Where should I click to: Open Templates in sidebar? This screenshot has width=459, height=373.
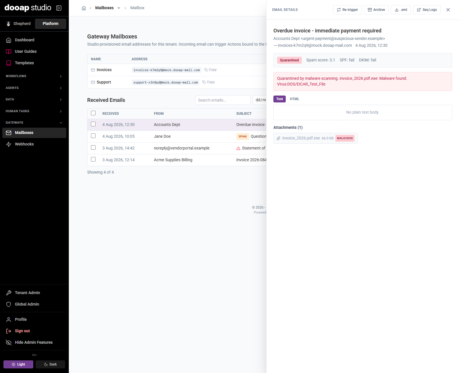tap(34, 63)
